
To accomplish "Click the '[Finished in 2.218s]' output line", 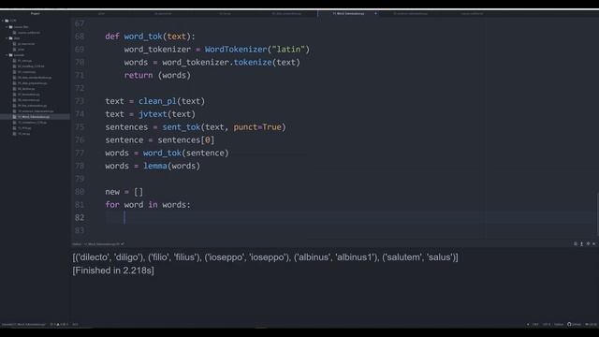I will [x=113, y=271].
